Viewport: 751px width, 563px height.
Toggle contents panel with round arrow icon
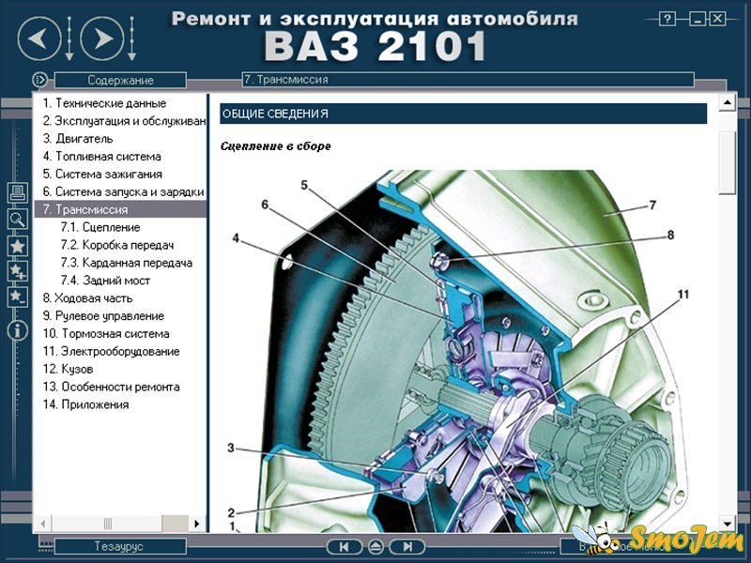click(39, 80)
